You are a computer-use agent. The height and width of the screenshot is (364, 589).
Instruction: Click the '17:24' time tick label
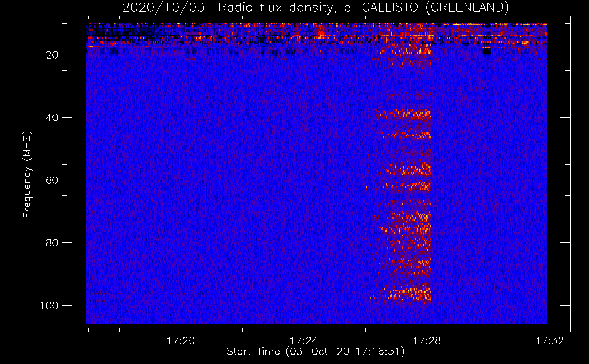point(304,341)
